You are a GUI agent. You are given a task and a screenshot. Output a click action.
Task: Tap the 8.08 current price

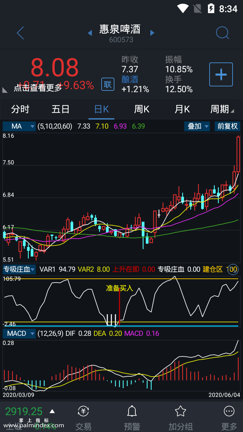coord(55,67)
